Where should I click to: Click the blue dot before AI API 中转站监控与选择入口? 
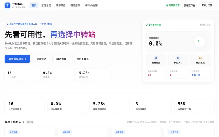(8, 24)
